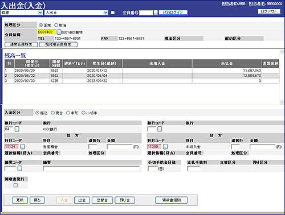285x215 pixels.
Task: Open bank code lookup beside 04 field
Action: [x=17, y=129]
